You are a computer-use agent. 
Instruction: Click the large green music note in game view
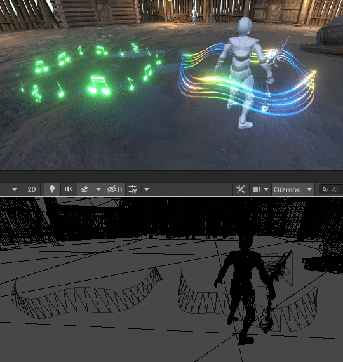click(x=99, y=86)
